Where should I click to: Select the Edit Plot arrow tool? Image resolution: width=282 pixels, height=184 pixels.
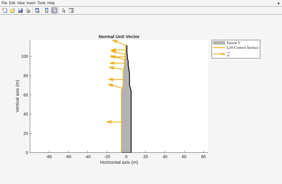64,10
